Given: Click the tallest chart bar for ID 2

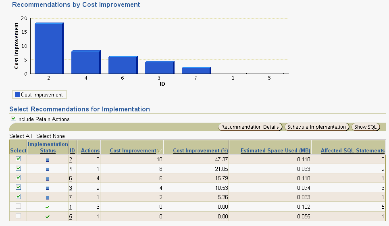Looking at the screenshot, I should (49, 49).
